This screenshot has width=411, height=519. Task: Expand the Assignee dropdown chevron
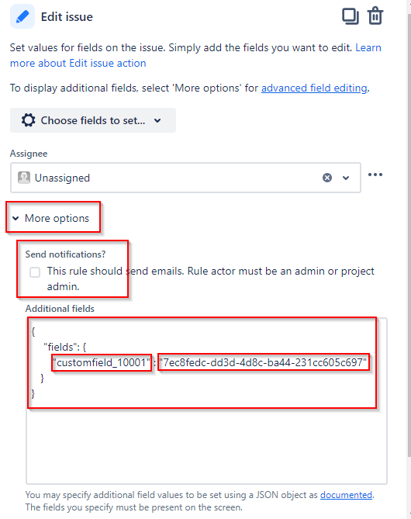point(346,178)
